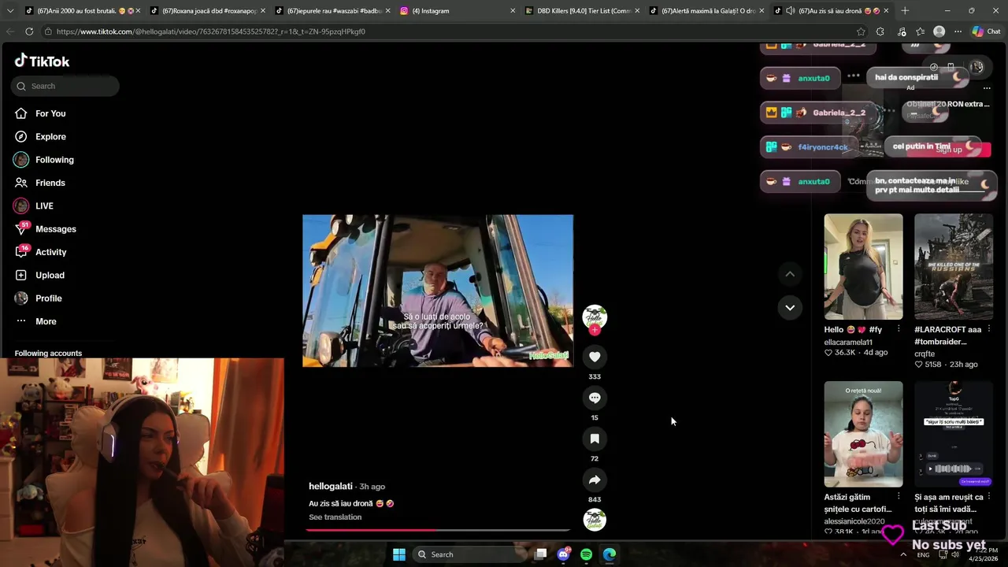Switch to 'Roxana joacă dbd' tab

click(x=209, y=11)
